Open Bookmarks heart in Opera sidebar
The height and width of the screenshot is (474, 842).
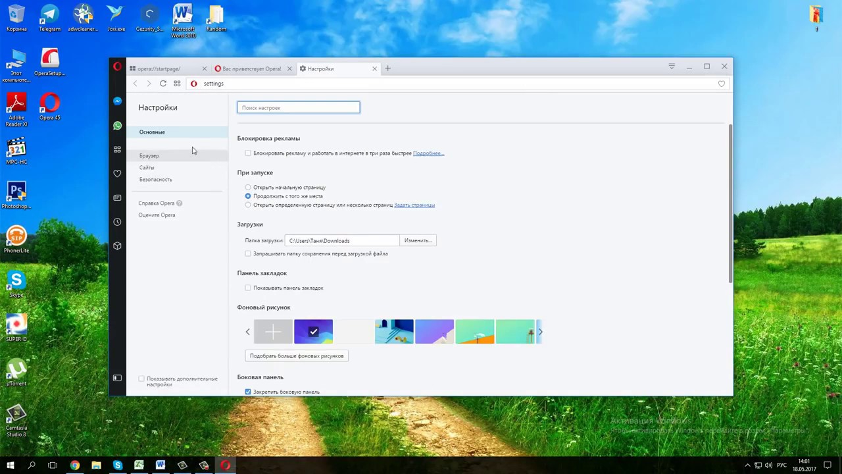(x=117, y=174)
